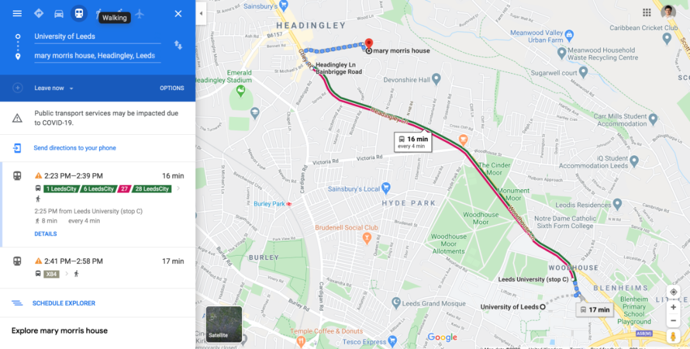Open Street View Pegman
Viewport: 690px width, 349px height.
(673, 337)
